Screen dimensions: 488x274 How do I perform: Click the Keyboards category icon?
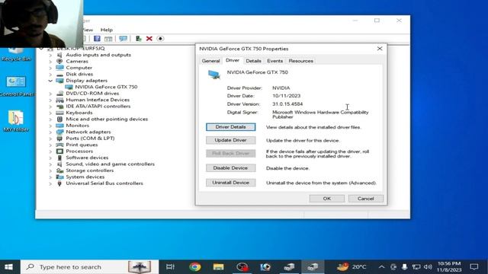tap(59, 113)
